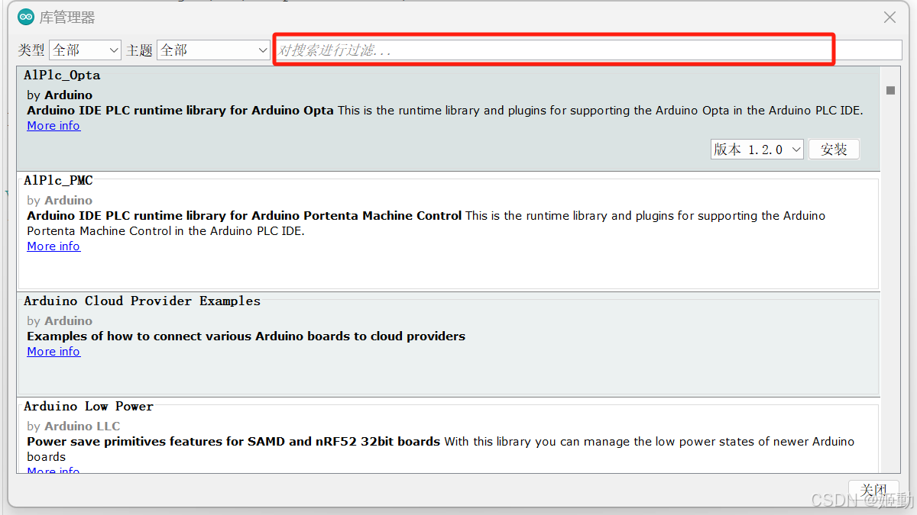Open More info for Arduino Cloud Provider Examples

click(x=53, y=352)
